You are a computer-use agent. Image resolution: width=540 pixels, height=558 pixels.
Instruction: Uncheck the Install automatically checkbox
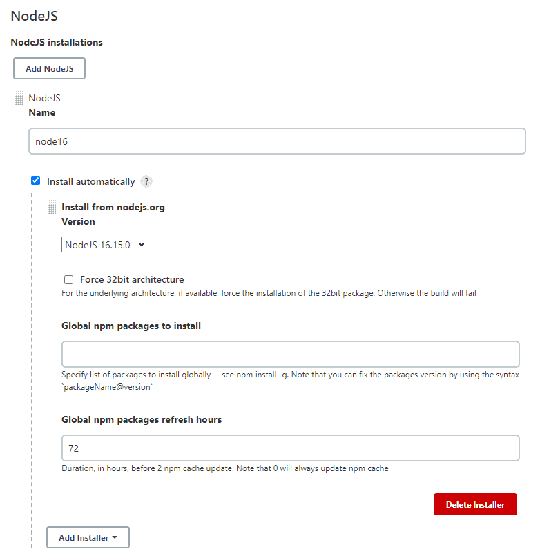(36, 181)
